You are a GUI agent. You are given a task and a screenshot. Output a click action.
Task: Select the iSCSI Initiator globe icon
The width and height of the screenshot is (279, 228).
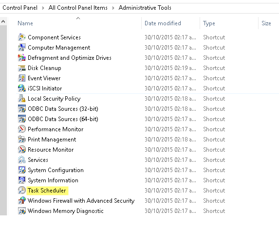pos(22,88)
